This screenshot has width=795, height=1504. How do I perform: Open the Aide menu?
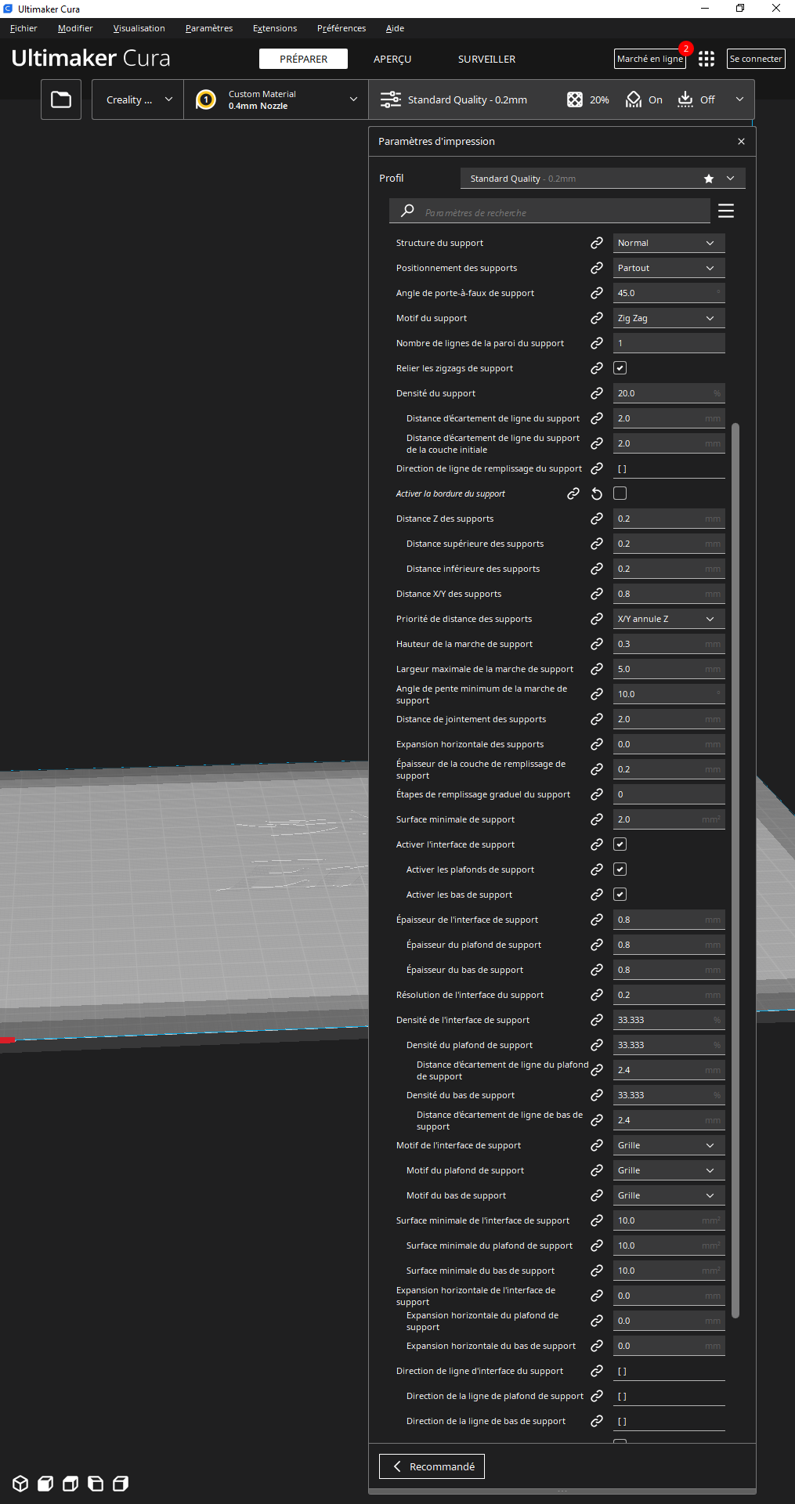[395, 28]
